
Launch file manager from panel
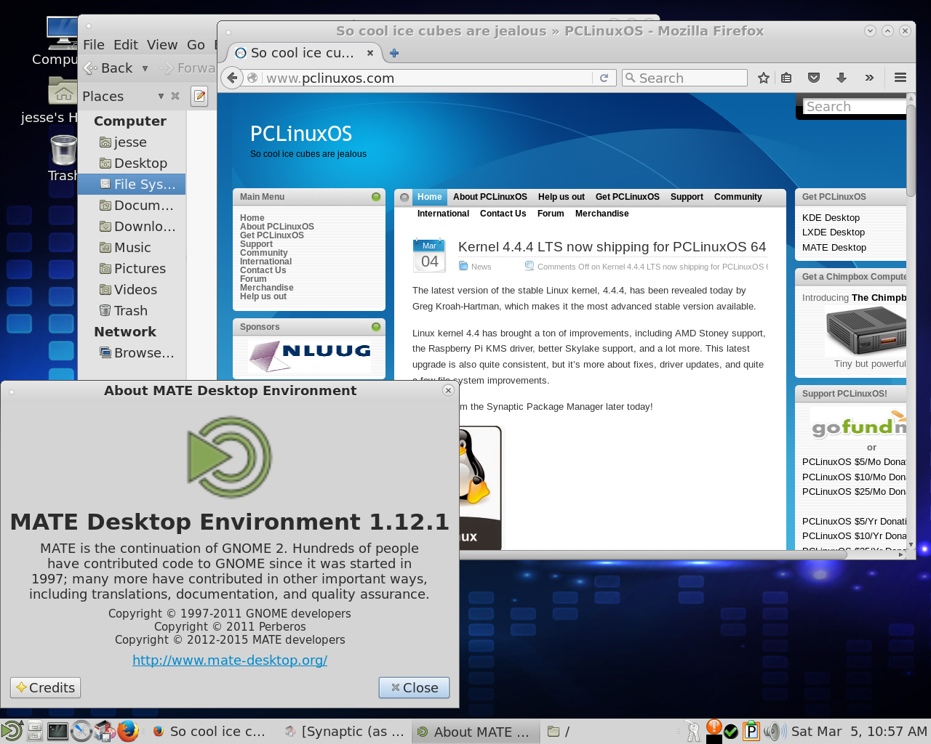(x=34, y=731)
